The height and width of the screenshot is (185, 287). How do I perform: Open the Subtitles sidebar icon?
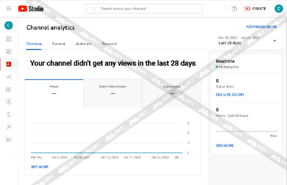(9, 89)
